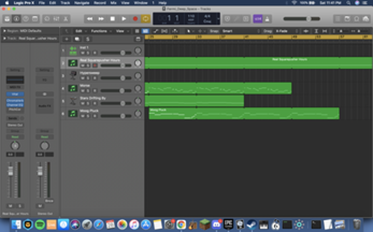Click the Stop transport button
Viewport: 373px width, 232px height.
112,19
